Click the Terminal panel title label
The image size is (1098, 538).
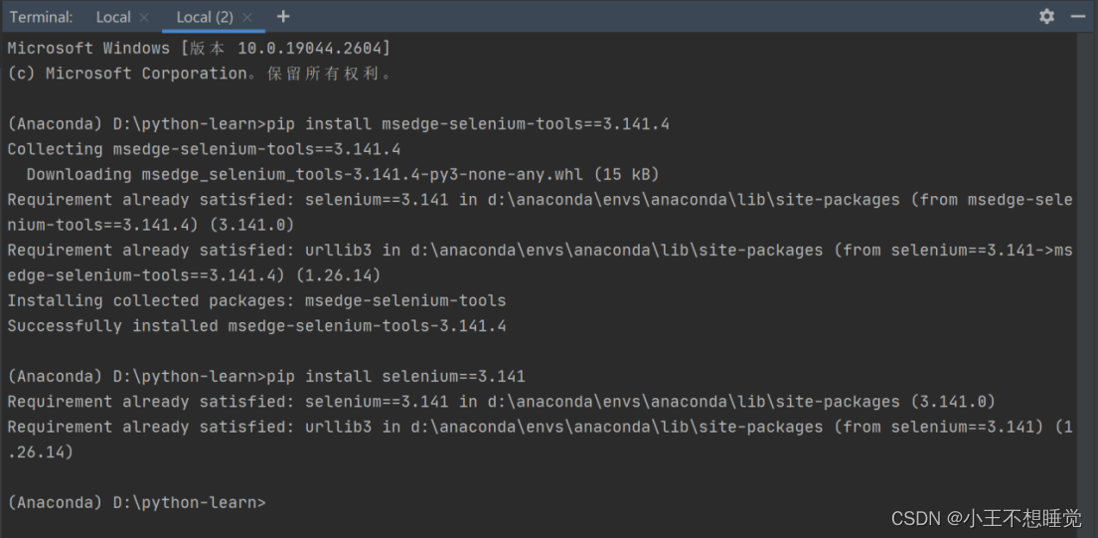pos(42,17)
